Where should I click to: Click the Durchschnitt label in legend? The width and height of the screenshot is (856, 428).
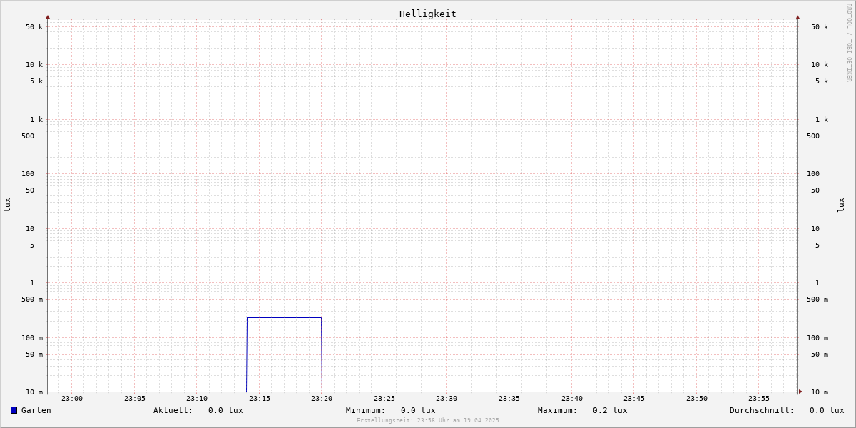(762, 410)
